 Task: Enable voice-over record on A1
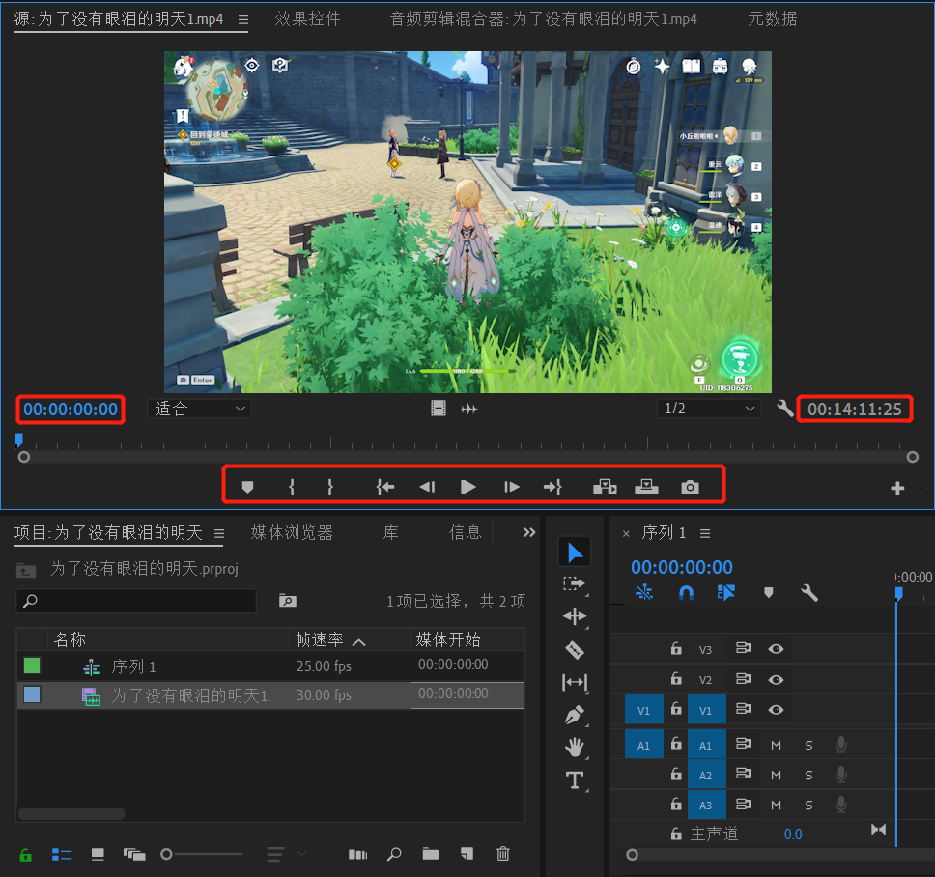(840, 744)
